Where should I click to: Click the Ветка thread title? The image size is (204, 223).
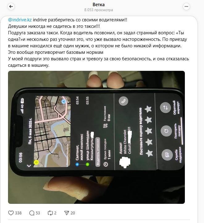point(98,5)
